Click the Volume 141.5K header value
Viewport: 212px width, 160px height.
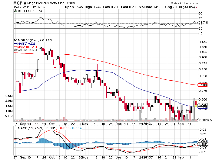click(x=151, y=7)
